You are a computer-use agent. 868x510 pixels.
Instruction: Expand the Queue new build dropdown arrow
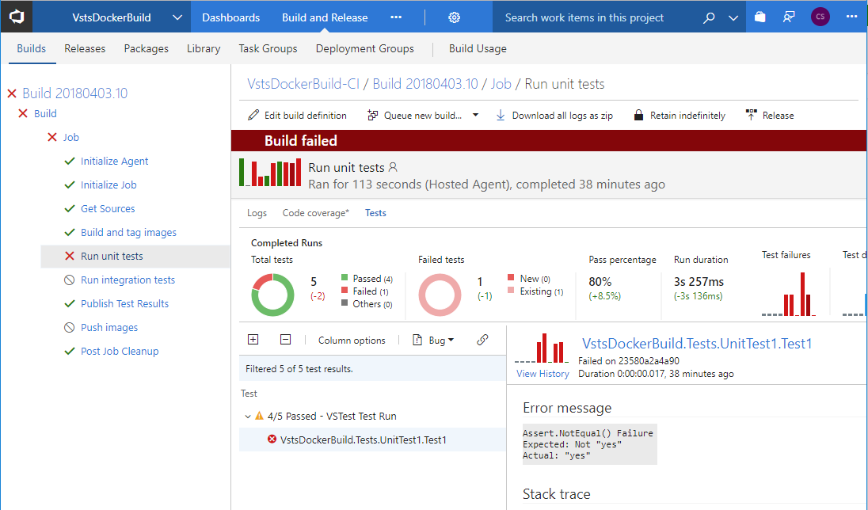475,115
